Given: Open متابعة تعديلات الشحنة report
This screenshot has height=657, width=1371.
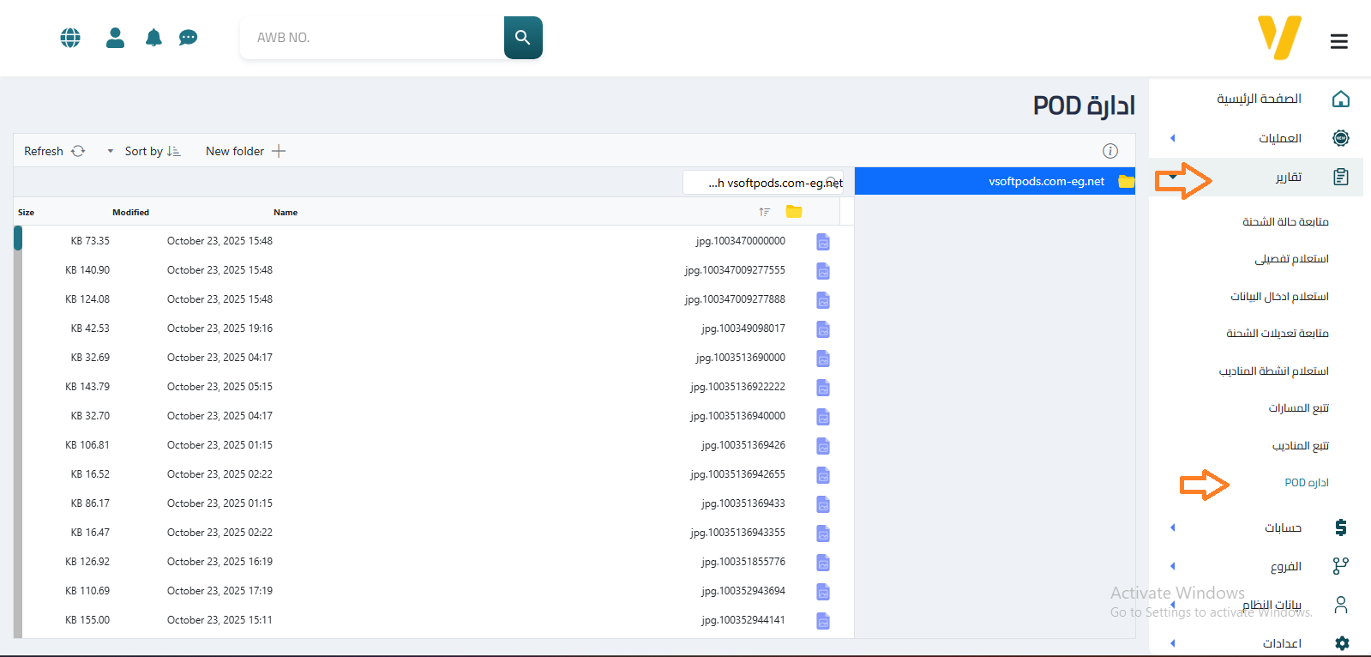Looking at the screenshot, I should [x=1277, y=334].
